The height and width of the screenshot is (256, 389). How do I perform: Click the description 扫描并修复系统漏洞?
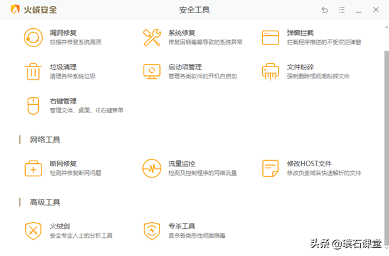[75, 42]
